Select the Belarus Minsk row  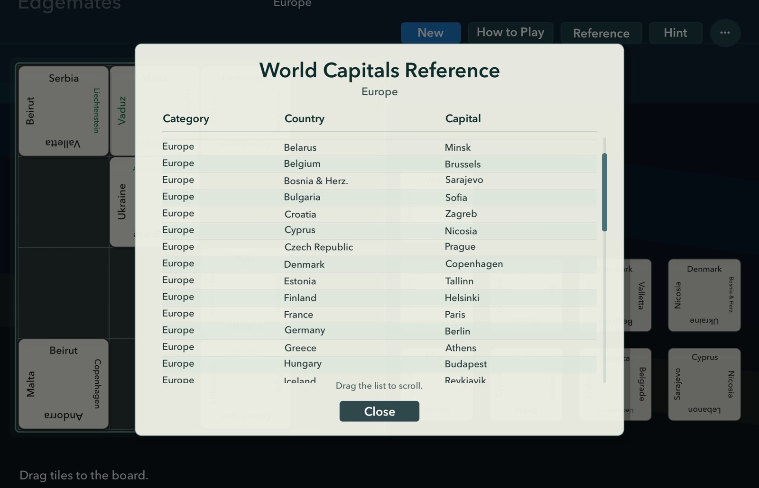(x=379, y=147)
